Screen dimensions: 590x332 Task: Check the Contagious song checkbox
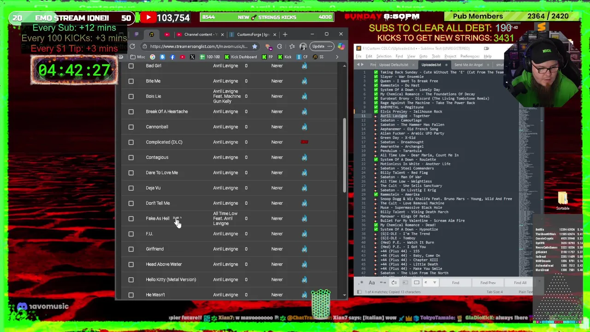[131, 157]
